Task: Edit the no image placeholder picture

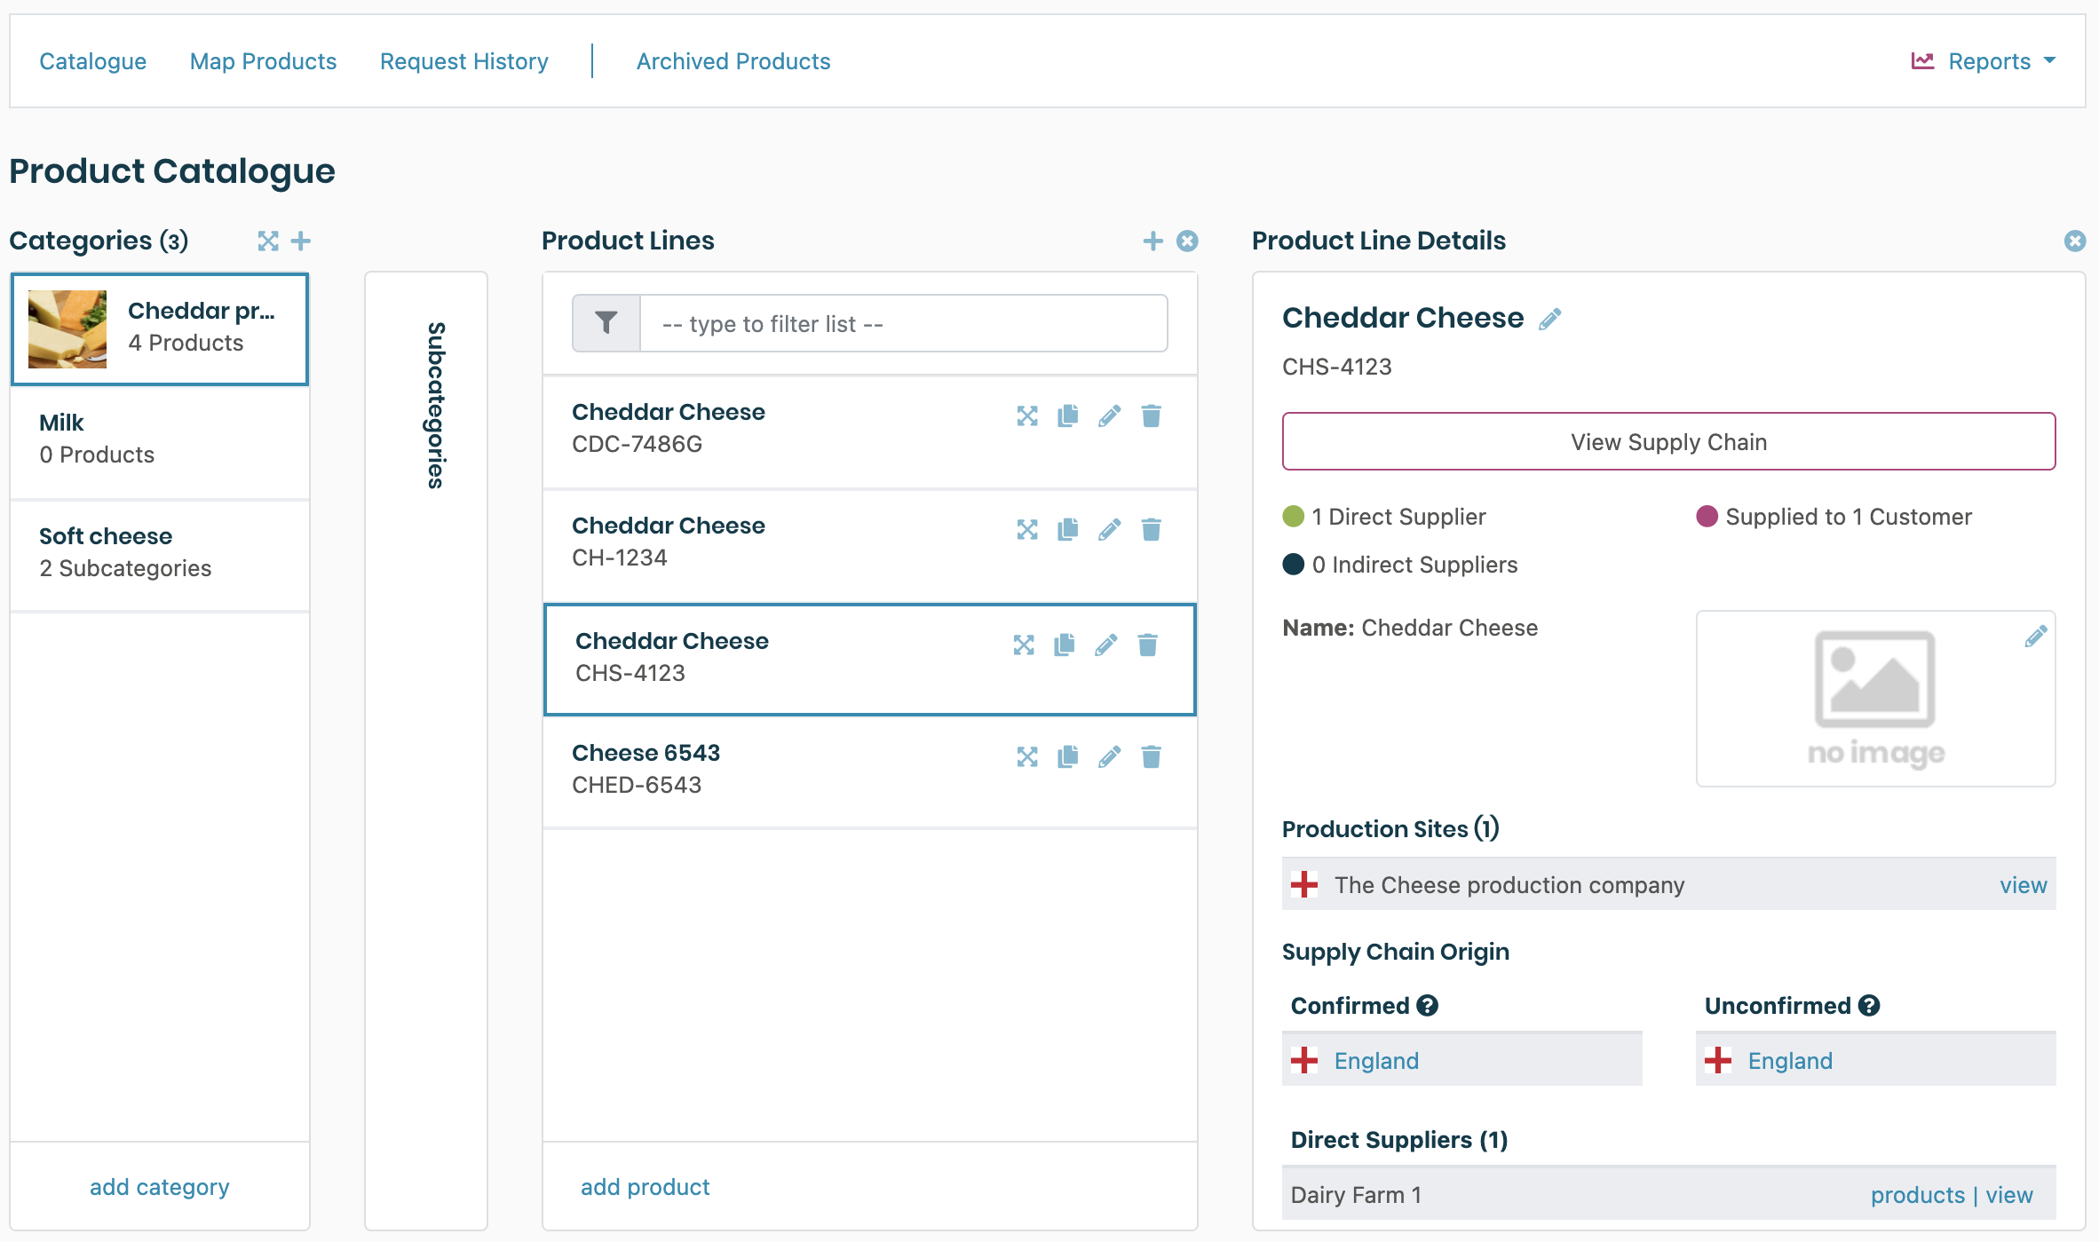Action: [x=2036, y=637]
